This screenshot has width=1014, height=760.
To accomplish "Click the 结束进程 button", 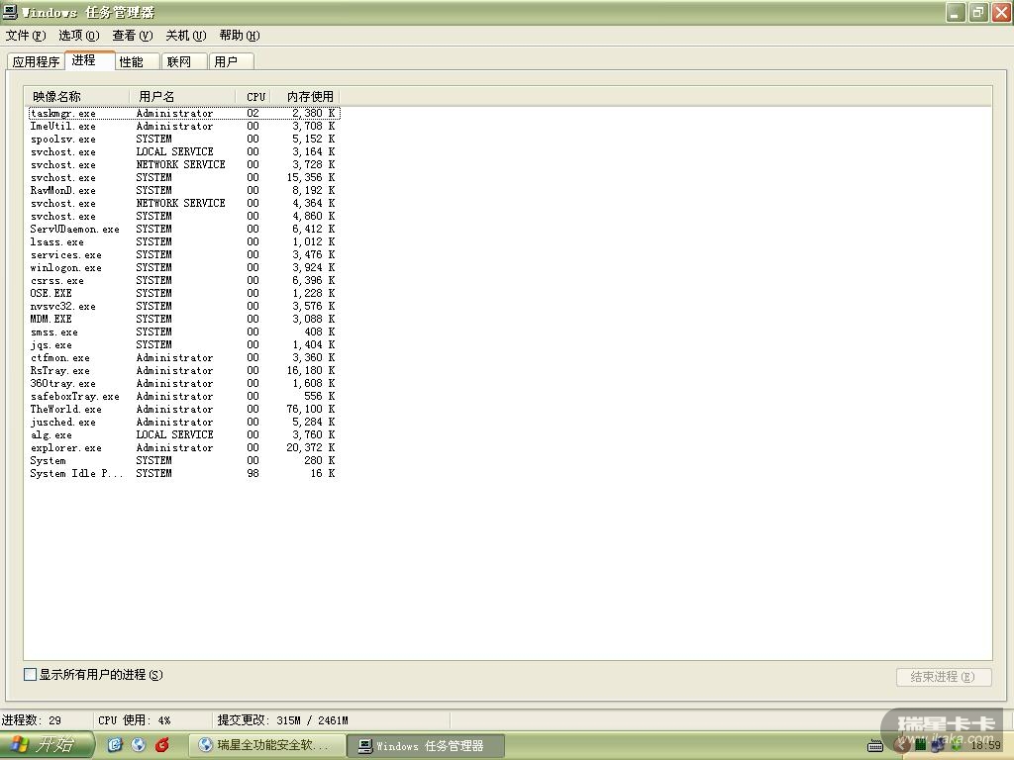I will point(944,677).
